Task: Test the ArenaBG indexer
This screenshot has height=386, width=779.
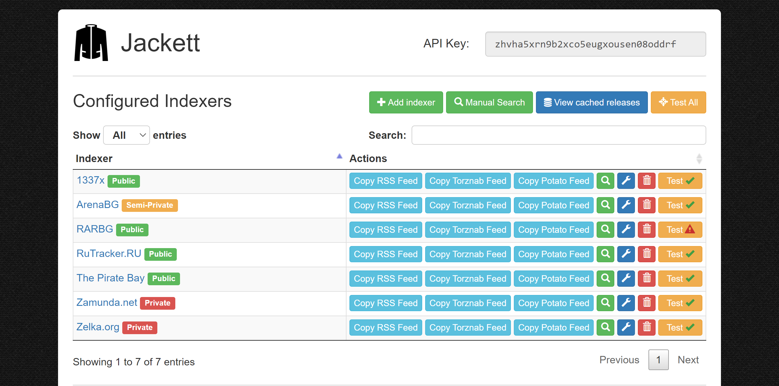Action: (680, 205)
